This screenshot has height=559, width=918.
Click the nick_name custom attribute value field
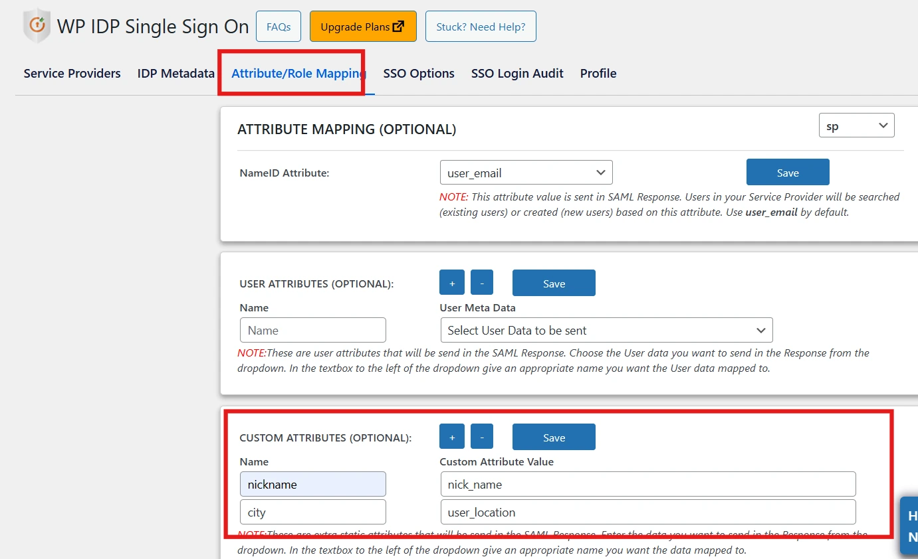(648, 484)
